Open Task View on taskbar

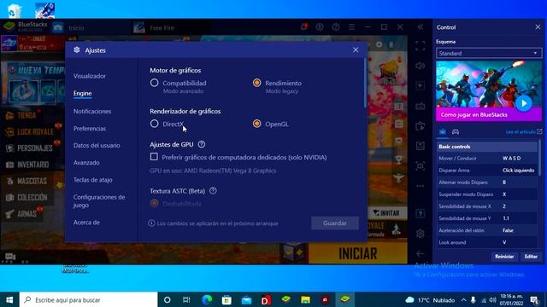pyautogui.click(x=186, y=299)
